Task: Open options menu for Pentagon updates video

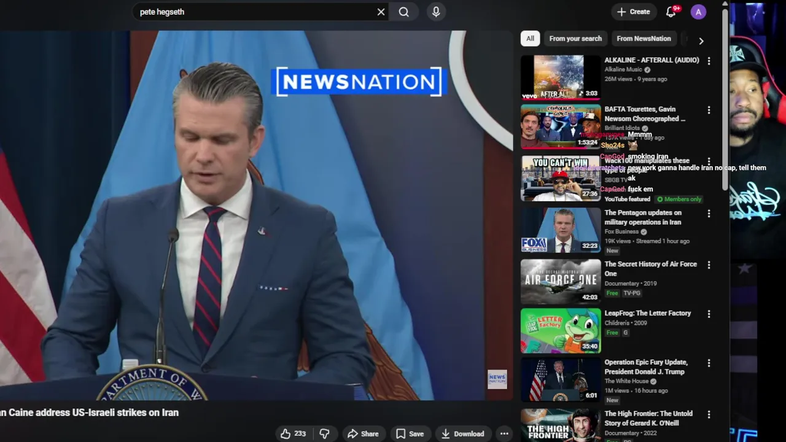Action: tap(709, 214)
